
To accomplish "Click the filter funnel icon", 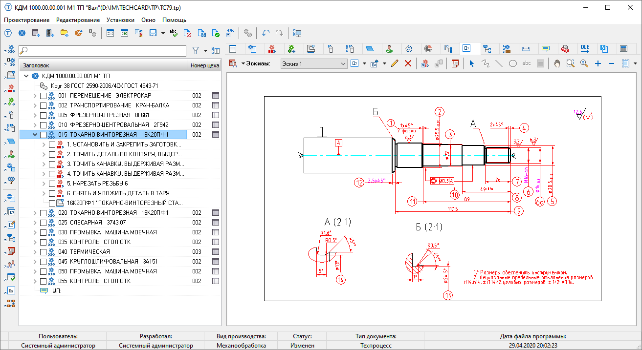I will tap(195, 50).
